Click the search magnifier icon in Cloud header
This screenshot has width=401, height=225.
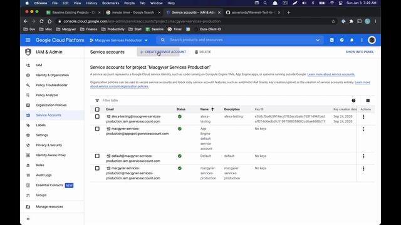click(163, 40)
